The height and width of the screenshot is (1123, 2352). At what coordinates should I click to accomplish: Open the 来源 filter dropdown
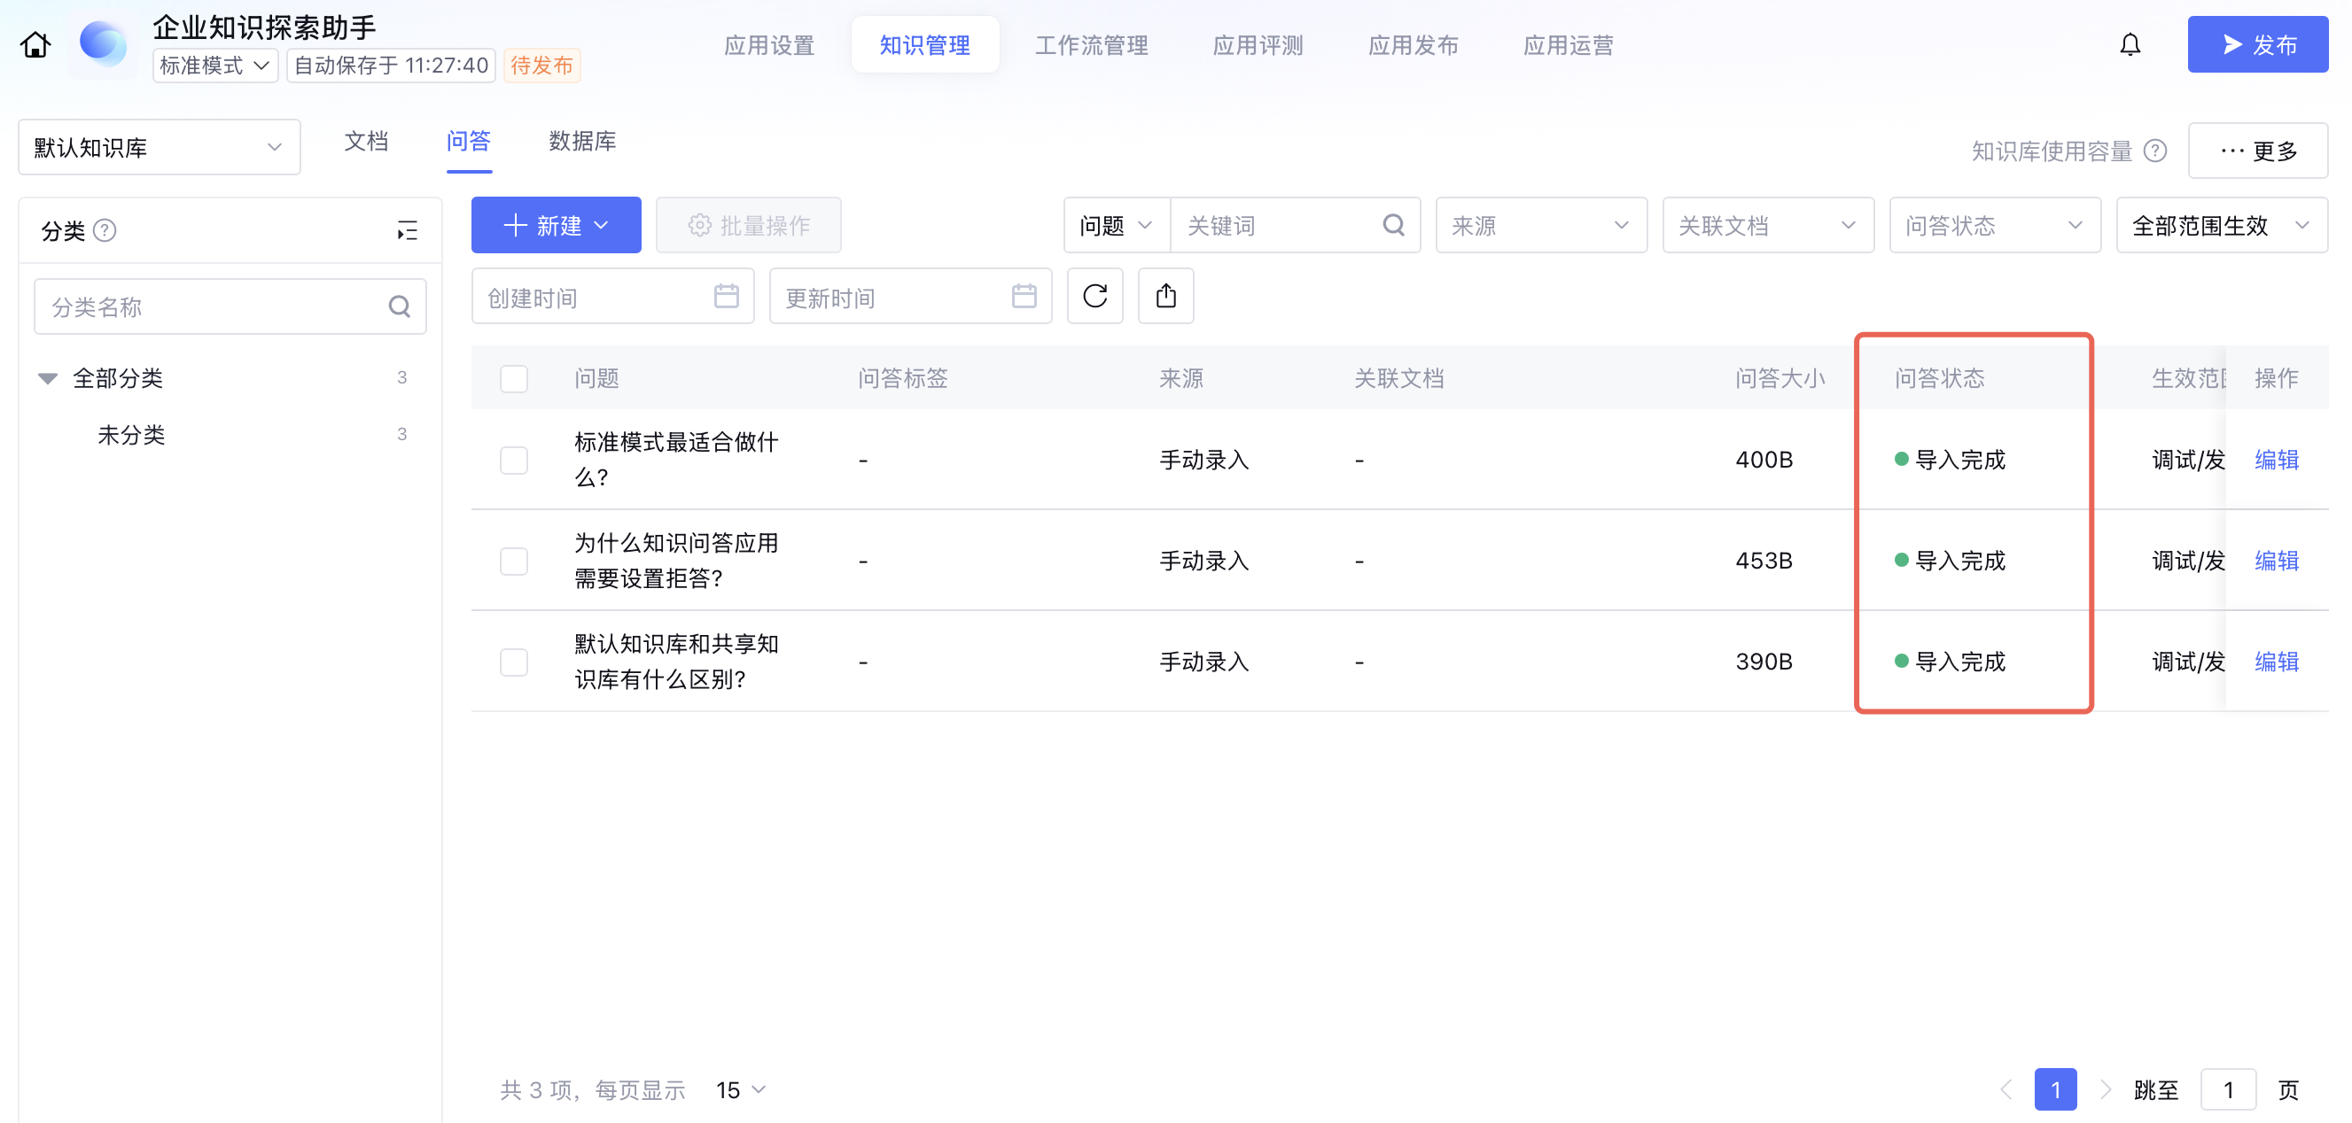[x=1541, y=224]
